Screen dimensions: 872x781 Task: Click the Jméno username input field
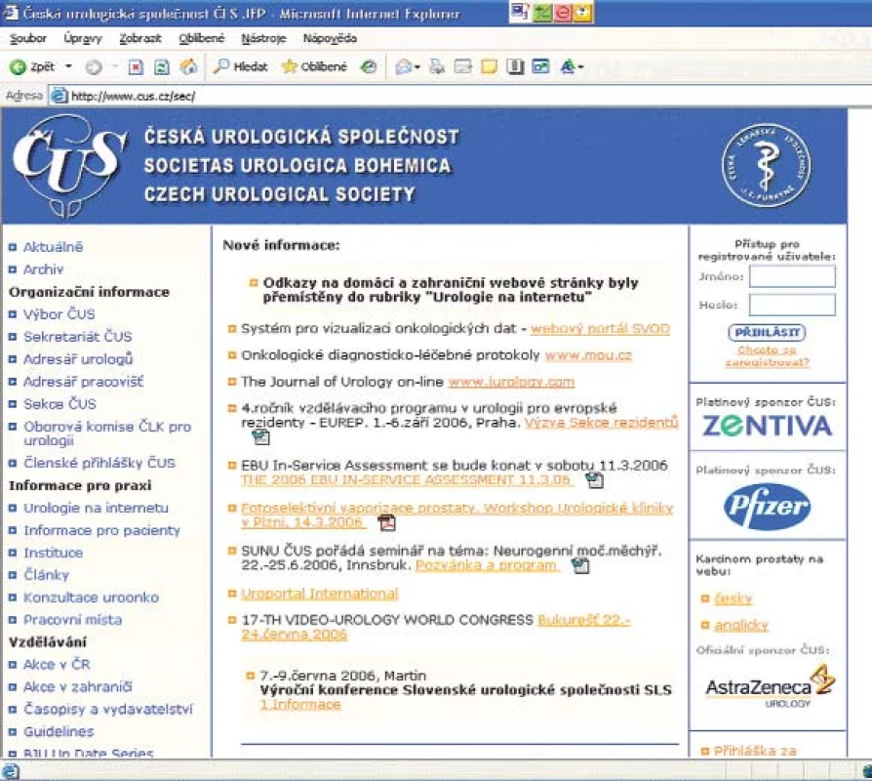(x=792, y=276)
